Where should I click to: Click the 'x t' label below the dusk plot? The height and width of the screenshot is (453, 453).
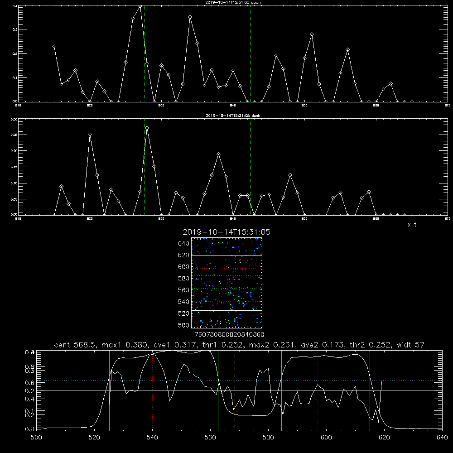coord(412,225)
